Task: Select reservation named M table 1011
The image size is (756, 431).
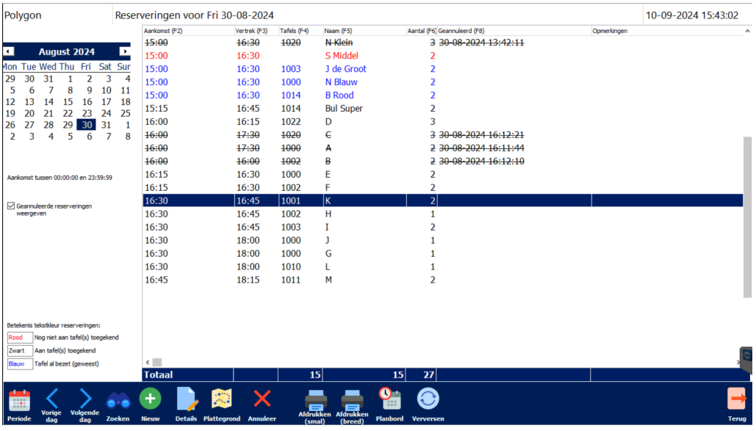Action: click(442, 280)
